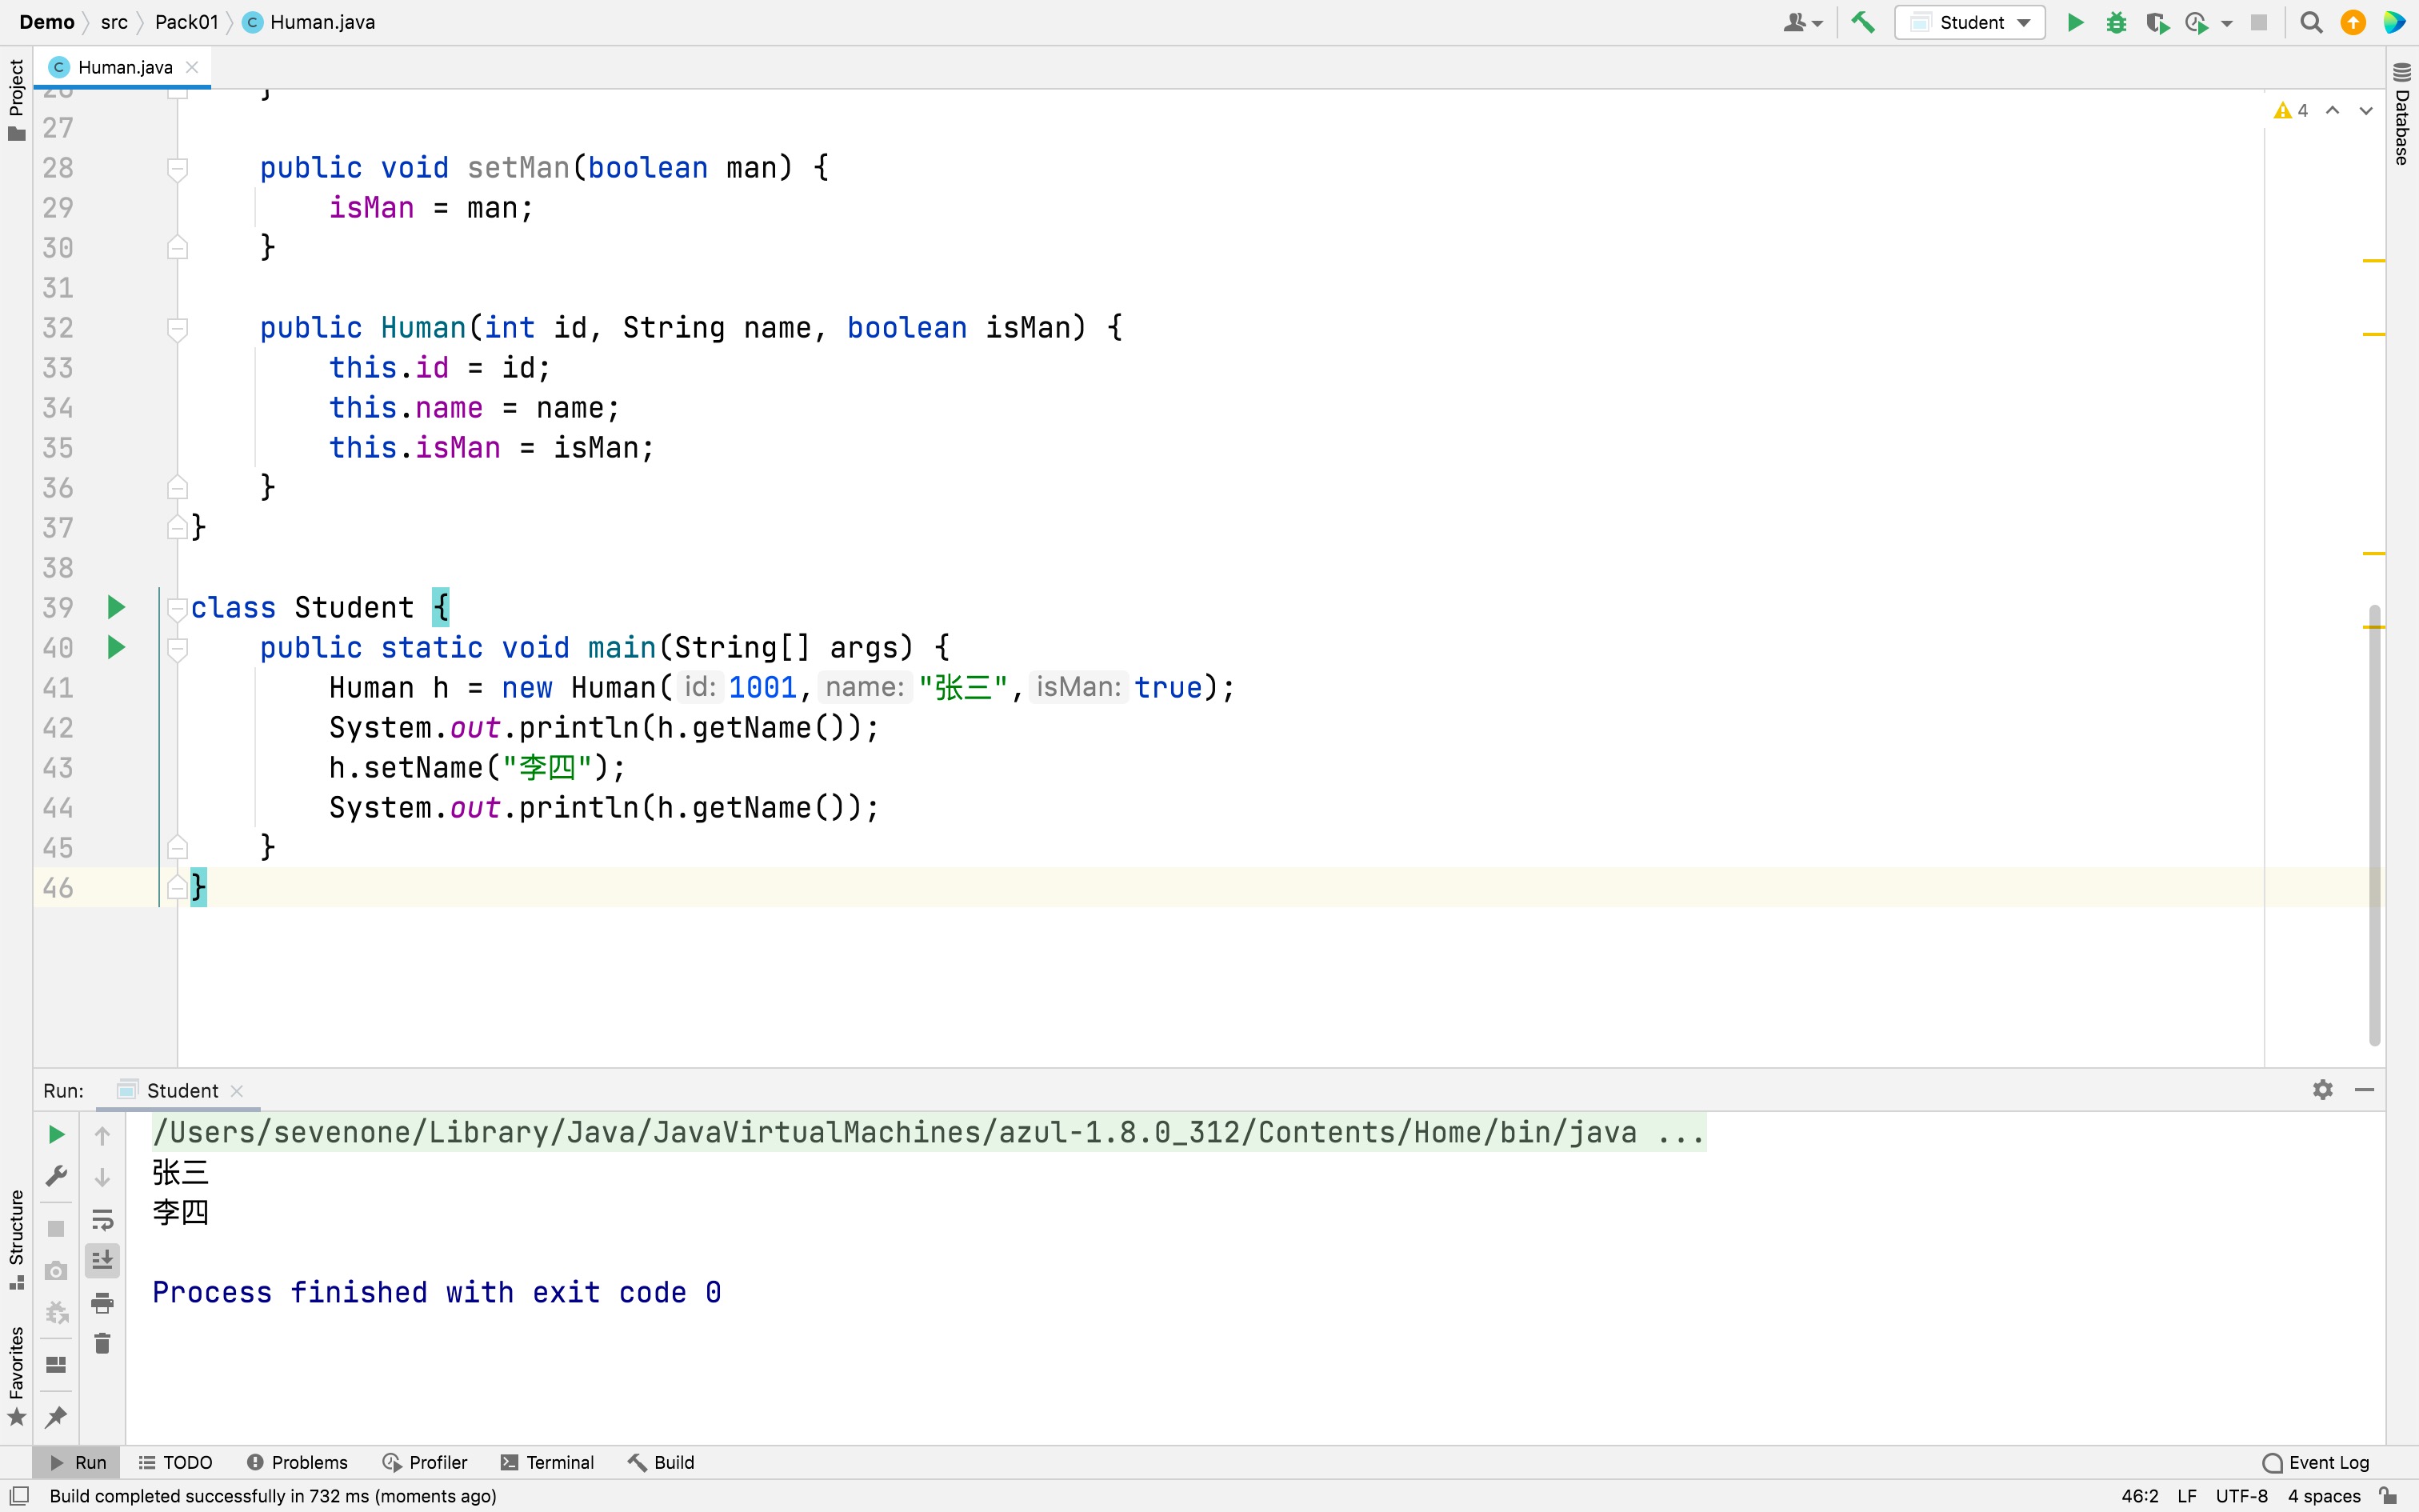
Task: Open Run panel settings gear icon
Action: 2322,1090
